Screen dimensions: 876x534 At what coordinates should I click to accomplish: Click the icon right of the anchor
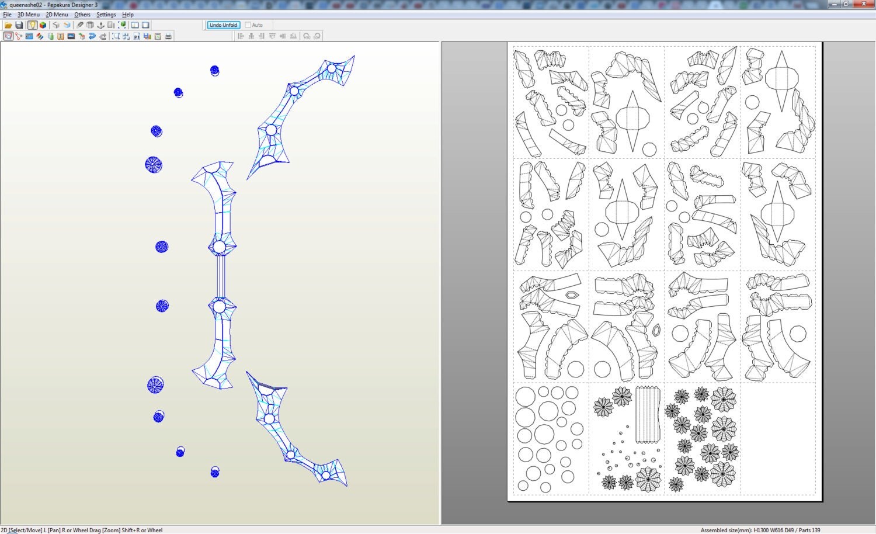pos(111,25)
